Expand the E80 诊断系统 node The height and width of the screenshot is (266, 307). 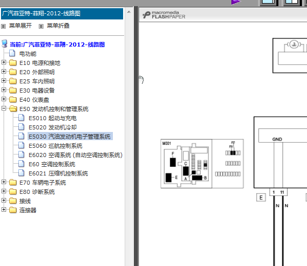(x=4, y=191)
